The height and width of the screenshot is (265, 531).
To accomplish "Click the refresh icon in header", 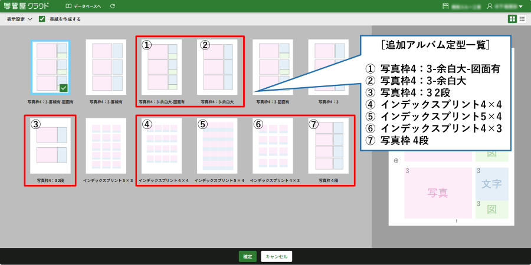I will (x=113, y=6).
